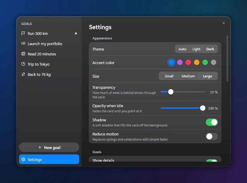
Task: Click the settings pane vertical scrollbar
Action: tap(227, 59)
